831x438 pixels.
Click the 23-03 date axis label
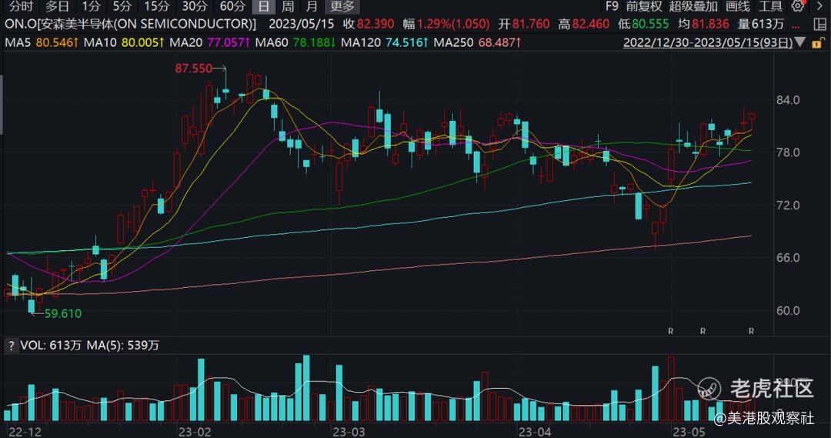click(x=349, y=432)
